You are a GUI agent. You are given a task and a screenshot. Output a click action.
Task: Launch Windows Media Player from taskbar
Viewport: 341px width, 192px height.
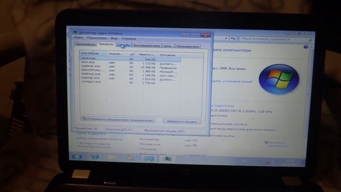(129, 158)
